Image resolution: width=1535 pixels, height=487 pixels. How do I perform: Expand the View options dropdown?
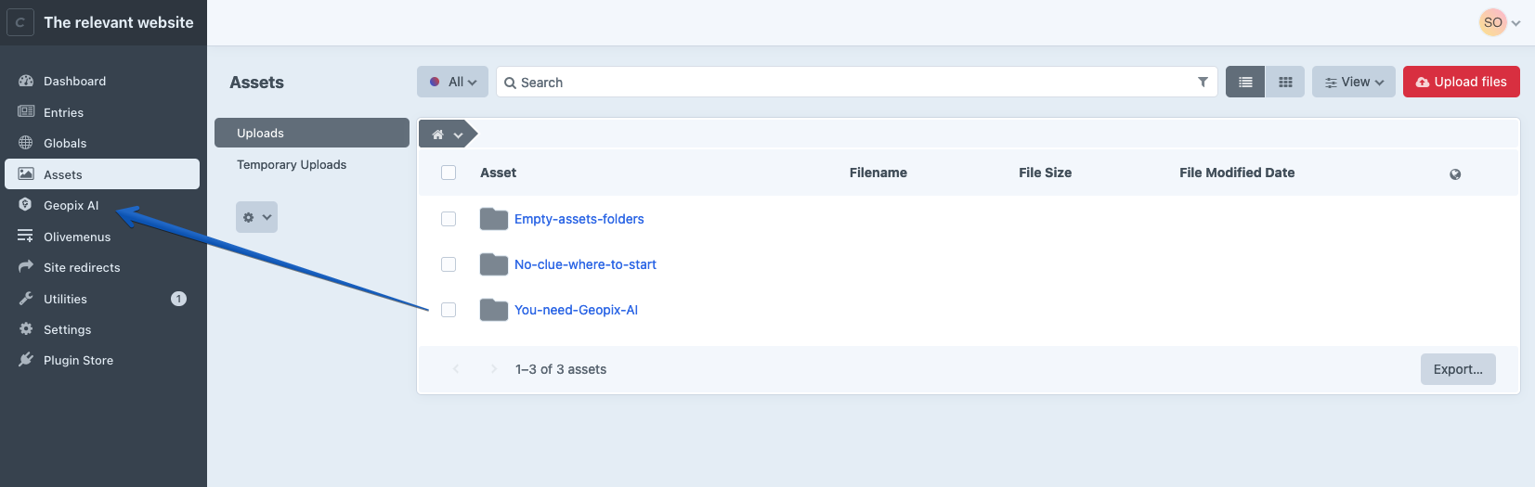[1353, 82]
